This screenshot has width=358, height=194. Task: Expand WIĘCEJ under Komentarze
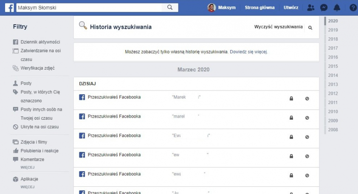coord(28,168)
